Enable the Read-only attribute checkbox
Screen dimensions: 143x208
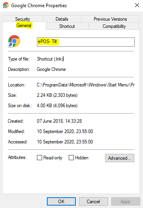pos(39,158)
